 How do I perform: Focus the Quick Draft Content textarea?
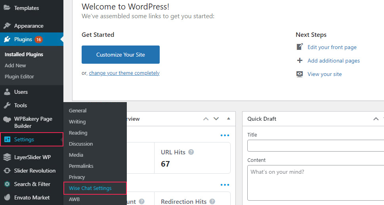pyautogui.click(x=316, y=183)
